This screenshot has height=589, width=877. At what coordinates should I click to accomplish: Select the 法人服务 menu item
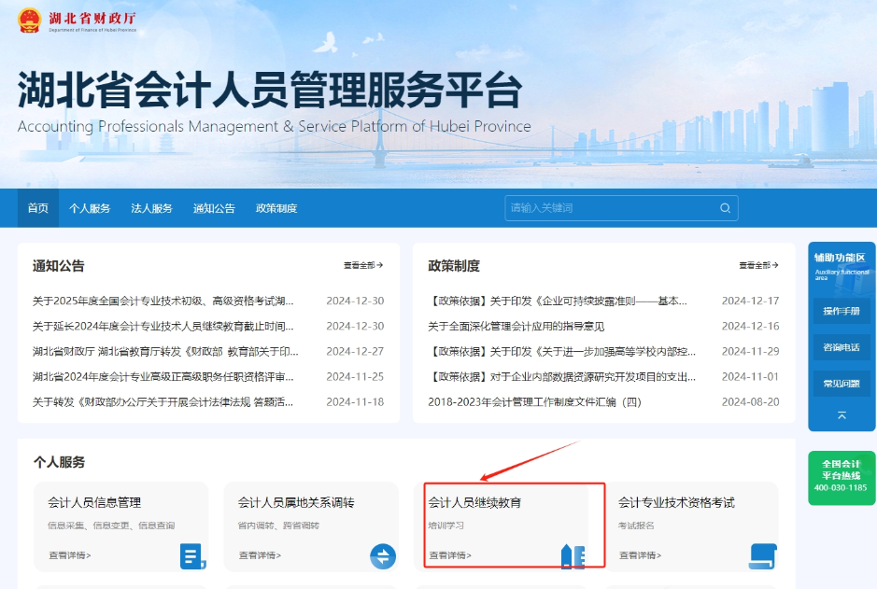pos(150,208)
